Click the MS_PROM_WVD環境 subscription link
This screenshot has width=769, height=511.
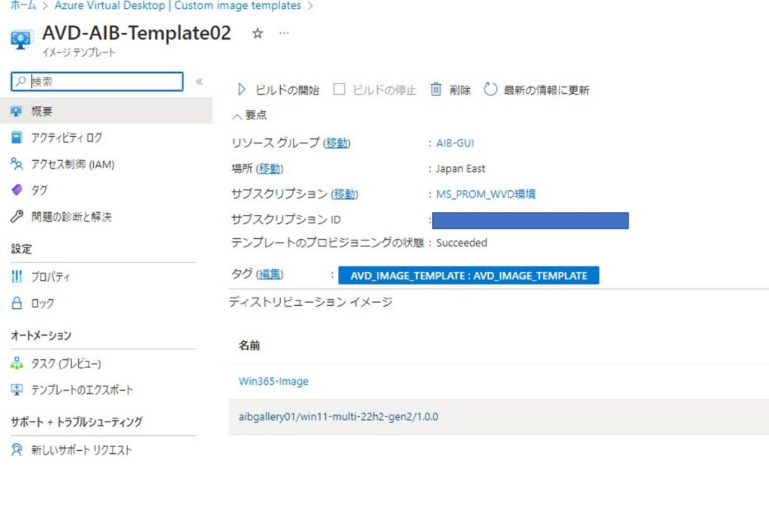point(486,194)
